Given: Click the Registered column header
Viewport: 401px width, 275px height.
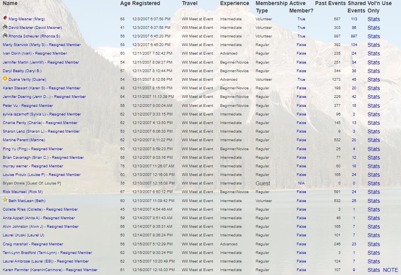Looking at the screenshot, I should click(x=146, y=4).
